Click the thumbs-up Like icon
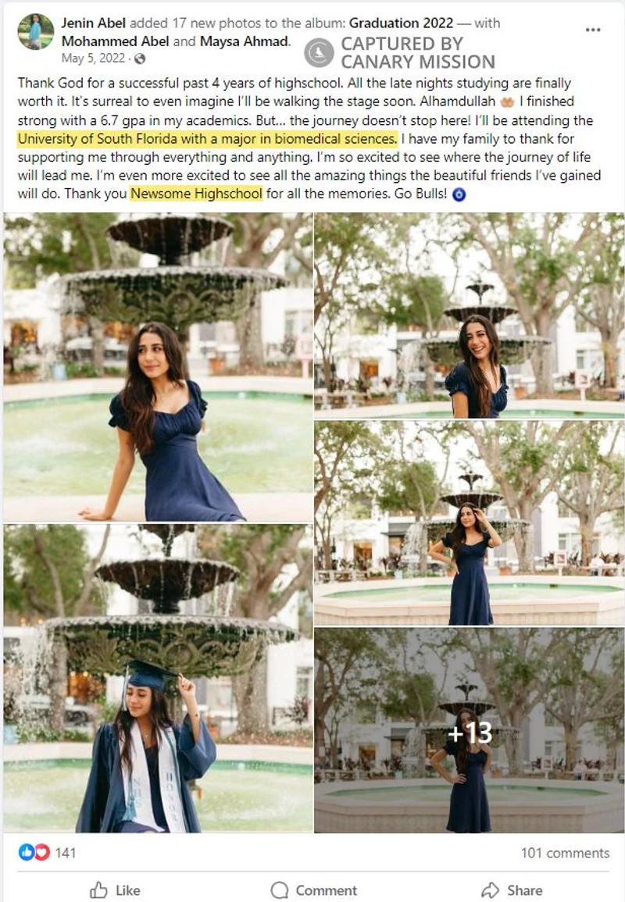625x902 pixels. coord(99,890)
